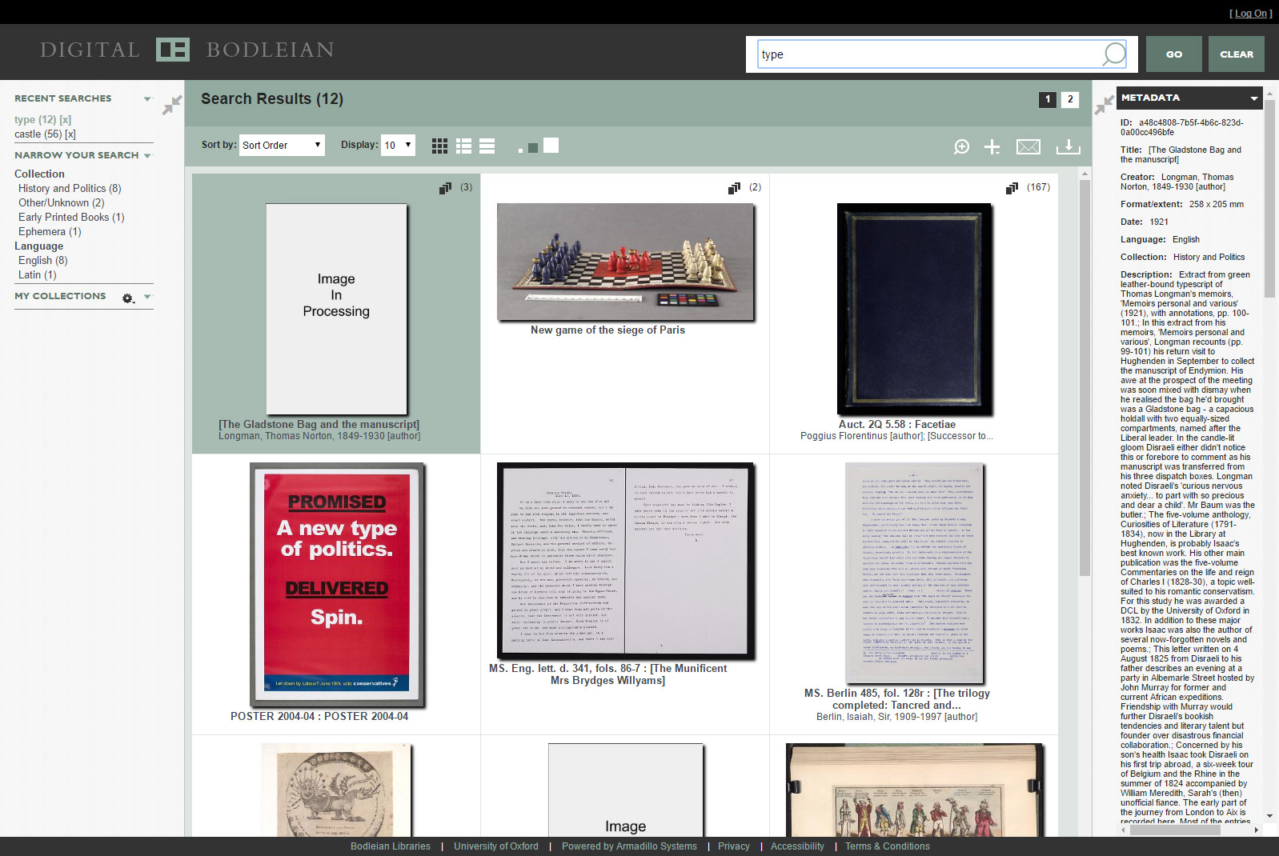Remove the 'castle (56)' recent search
The image size is (1279, 856).
[70, 134]
